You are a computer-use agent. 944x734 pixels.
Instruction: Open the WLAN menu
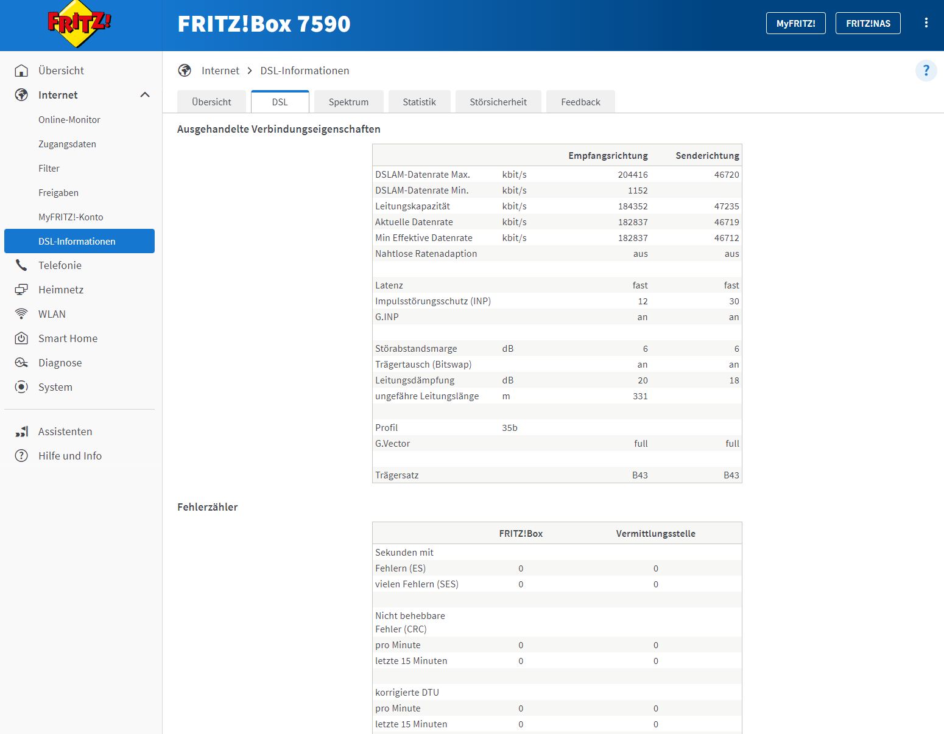tap(79, 314)
